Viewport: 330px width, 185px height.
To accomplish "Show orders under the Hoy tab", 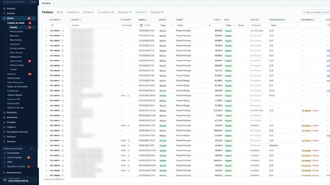I will 60,12.
